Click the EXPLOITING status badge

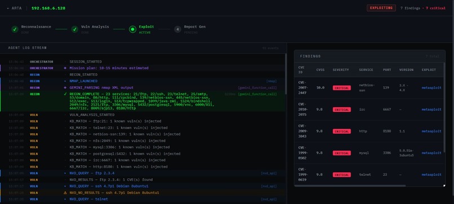click(381, 8)
